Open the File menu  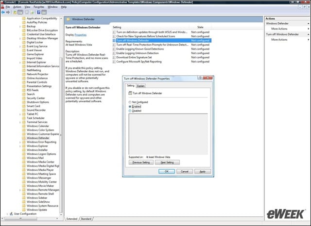8,7
